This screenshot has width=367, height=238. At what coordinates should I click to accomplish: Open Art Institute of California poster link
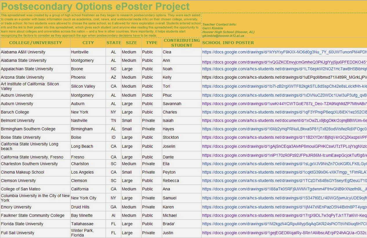tap(284, 86)
